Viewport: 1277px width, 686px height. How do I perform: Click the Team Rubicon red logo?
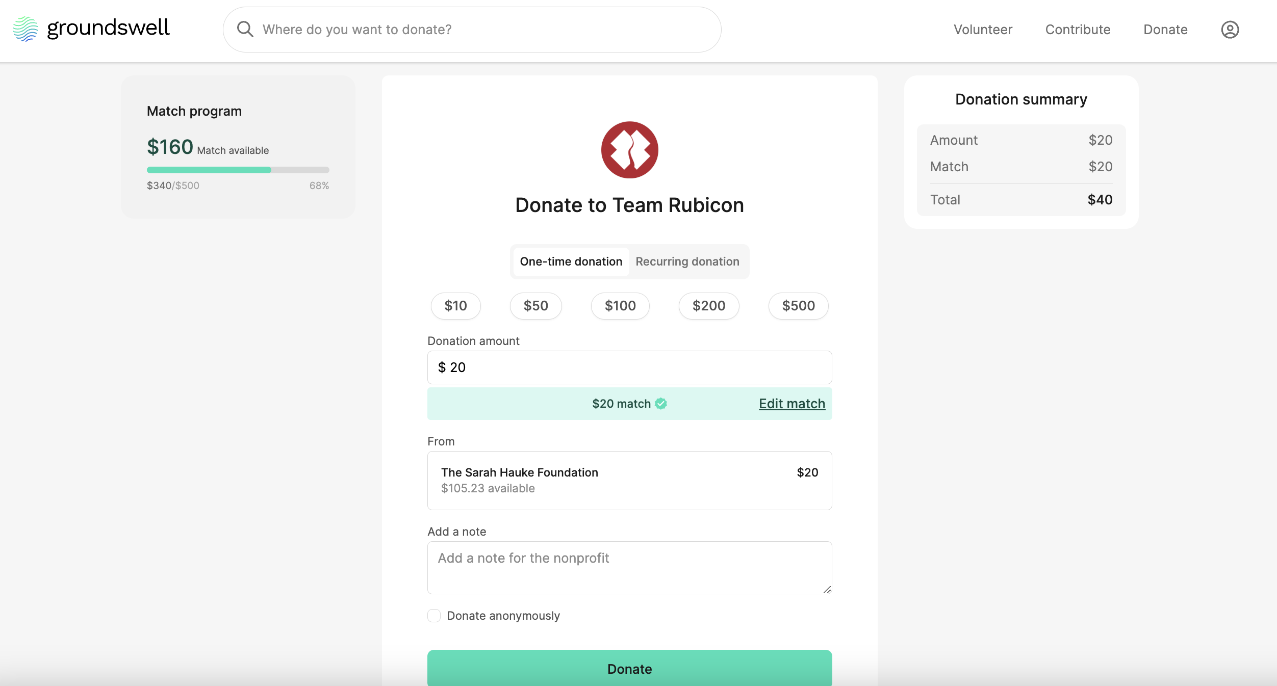(x=629, y=150)
